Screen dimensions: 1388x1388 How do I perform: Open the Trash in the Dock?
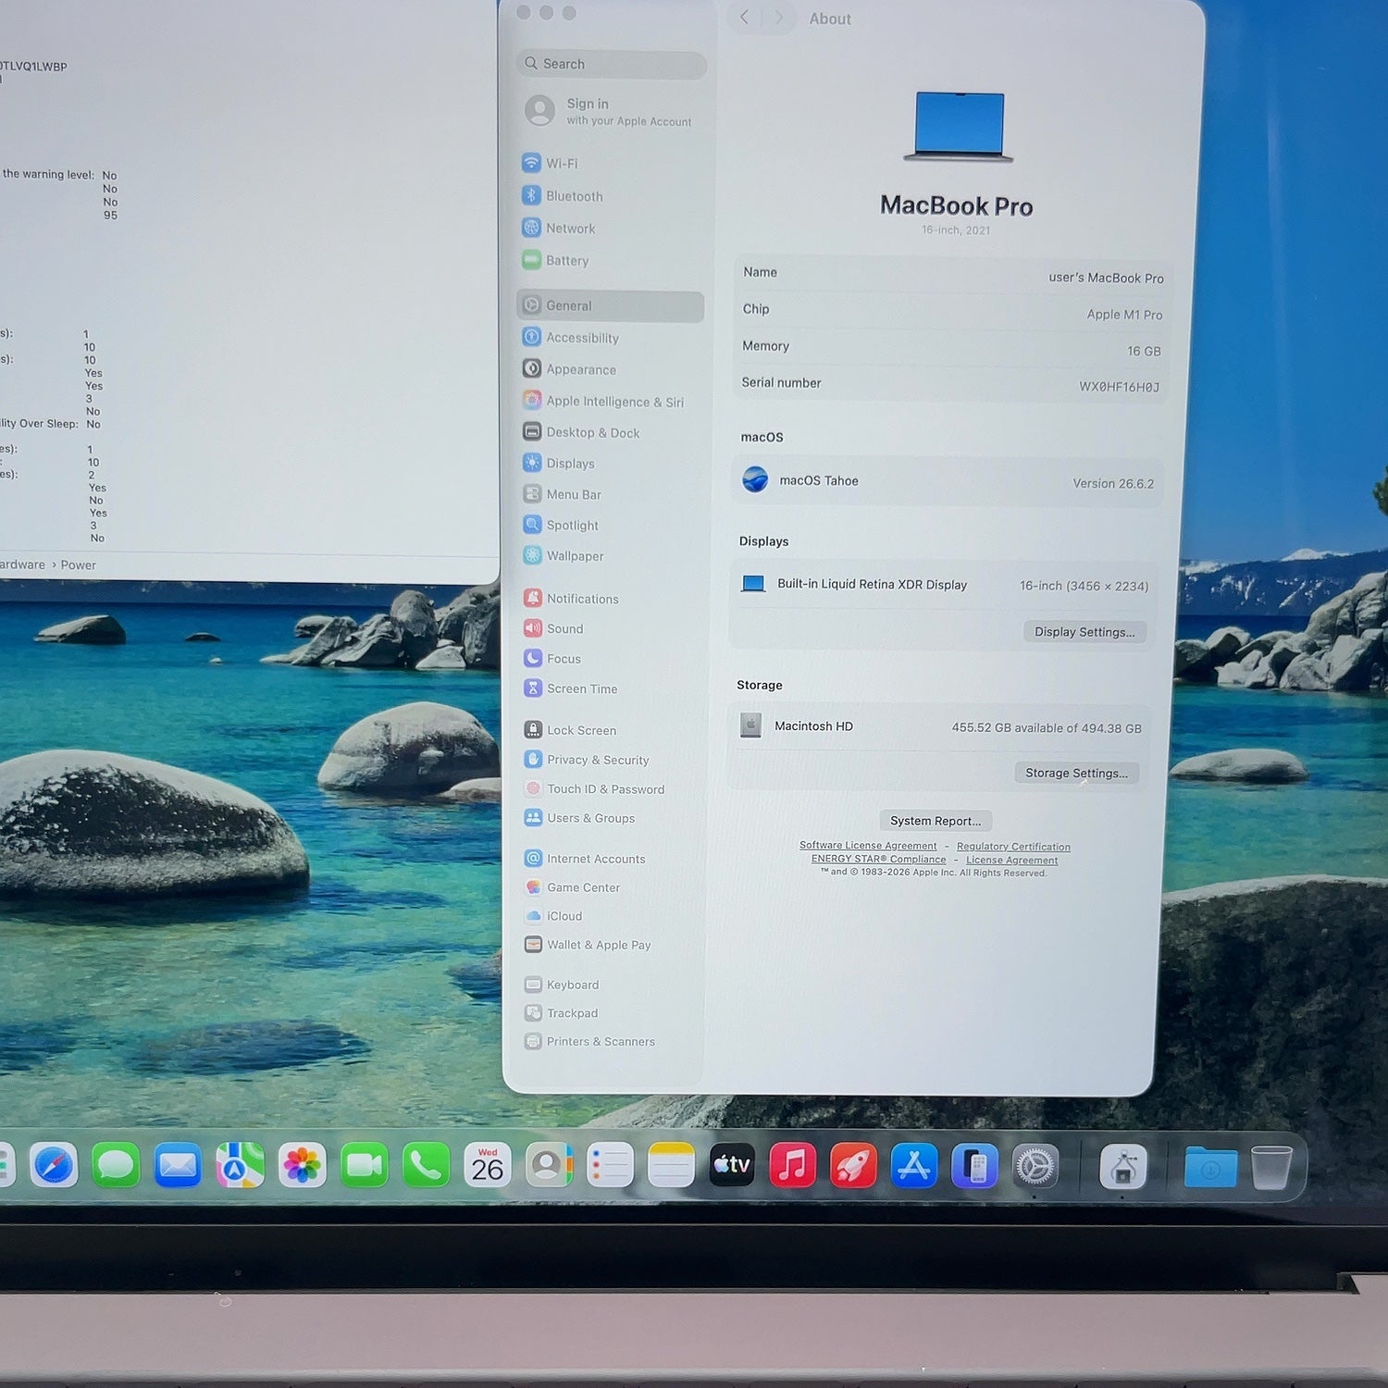(x=1271, y=1167)
